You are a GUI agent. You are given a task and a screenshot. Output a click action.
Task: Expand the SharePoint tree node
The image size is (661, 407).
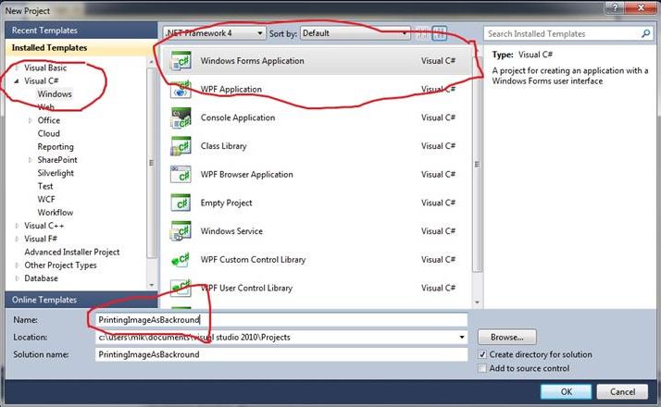(x=31, y=160)
